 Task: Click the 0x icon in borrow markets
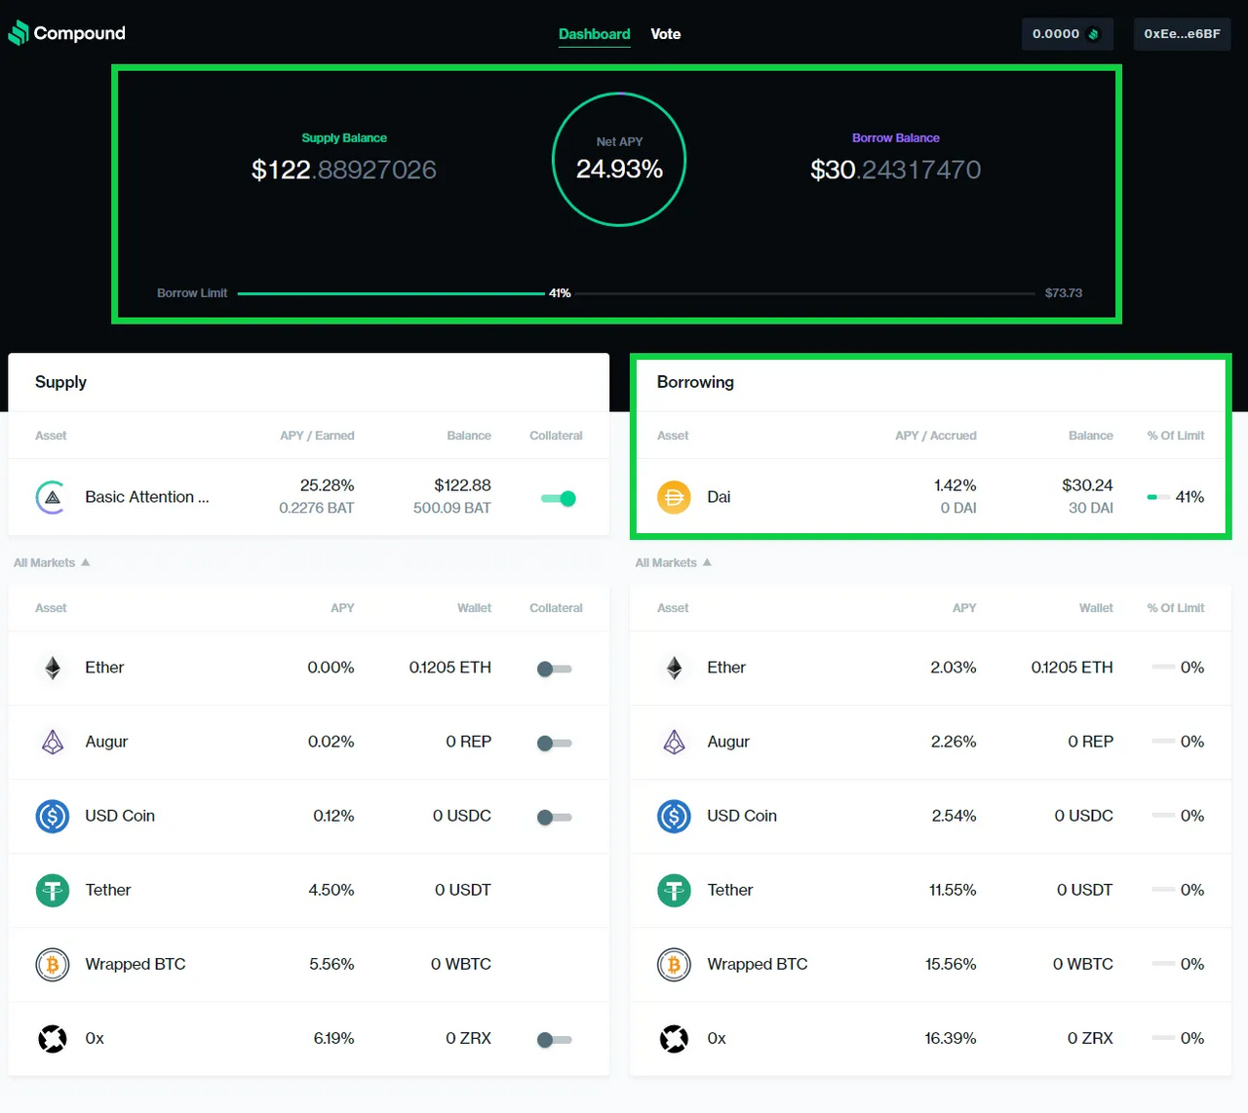[674, 1038]
